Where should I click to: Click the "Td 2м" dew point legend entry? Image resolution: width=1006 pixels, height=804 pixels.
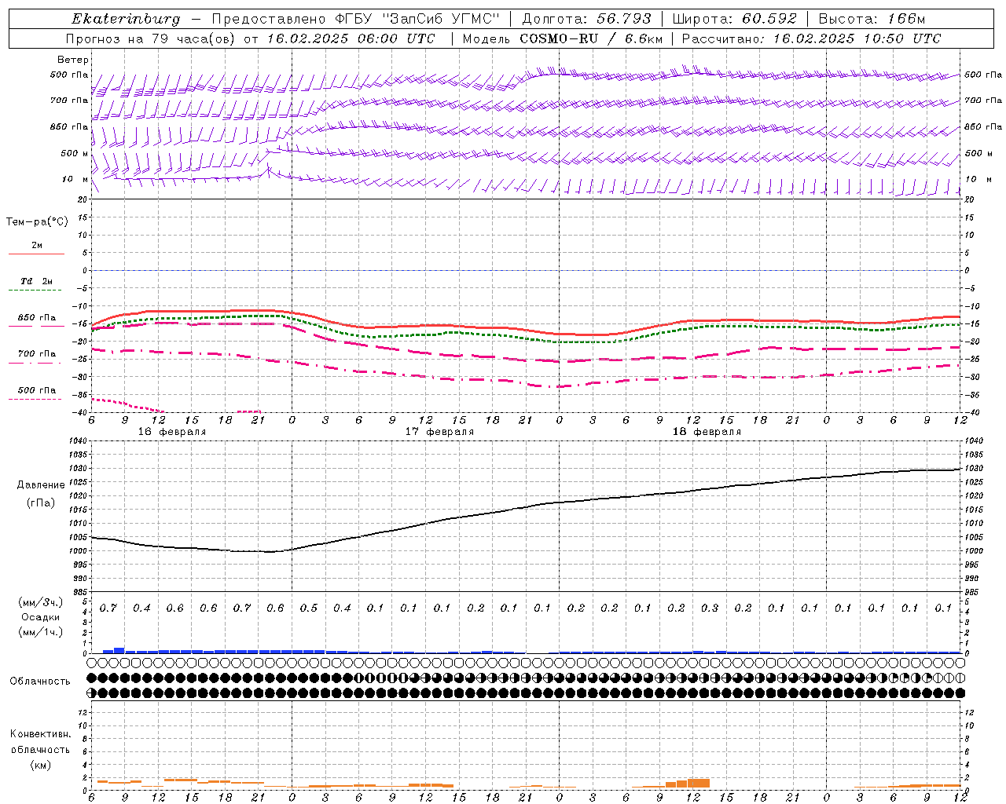pos(37,281)
